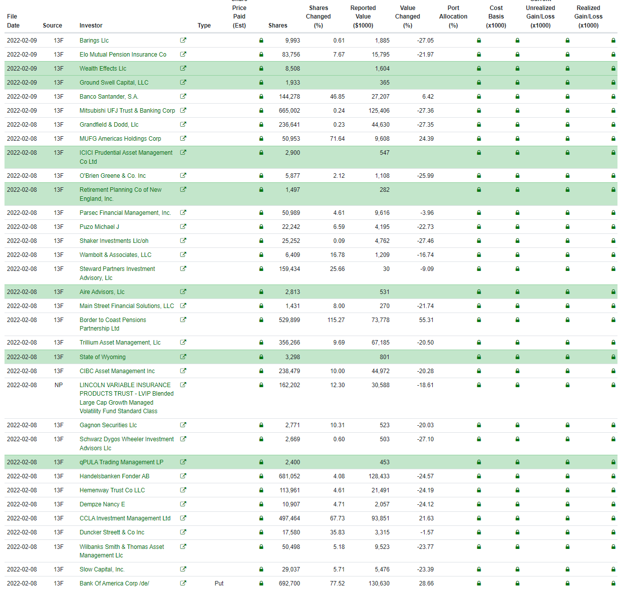Click unrealized gain lock in Puzo Michael row
Screen dimensions: 626x589
(x=567, y=227)
